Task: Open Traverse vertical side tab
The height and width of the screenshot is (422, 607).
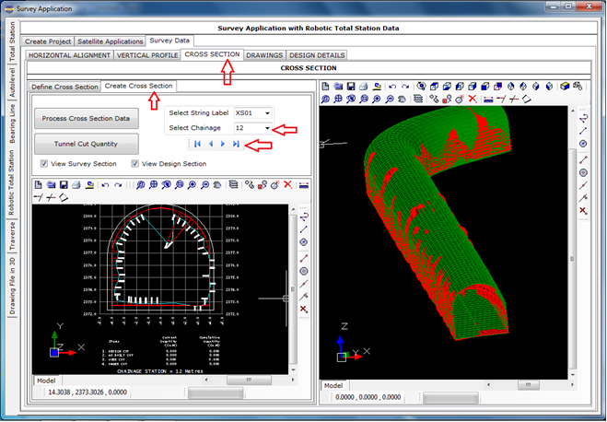Action: (12, 236)
